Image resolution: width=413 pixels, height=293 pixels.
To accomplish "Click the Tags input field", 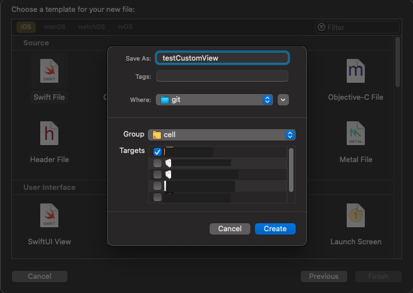I will 222,76.
